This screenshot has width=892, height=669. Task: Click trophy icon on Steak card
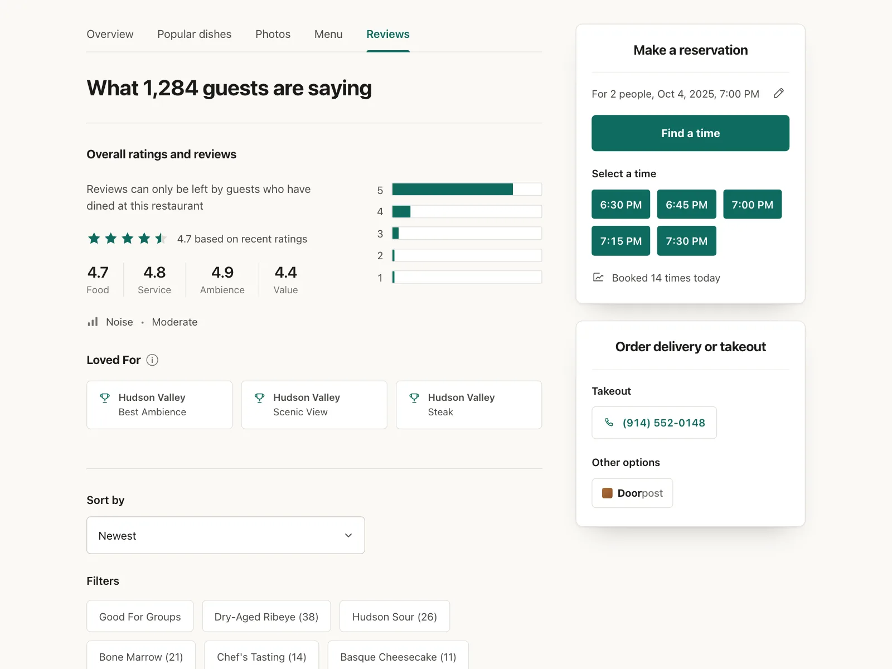point(414,397)
